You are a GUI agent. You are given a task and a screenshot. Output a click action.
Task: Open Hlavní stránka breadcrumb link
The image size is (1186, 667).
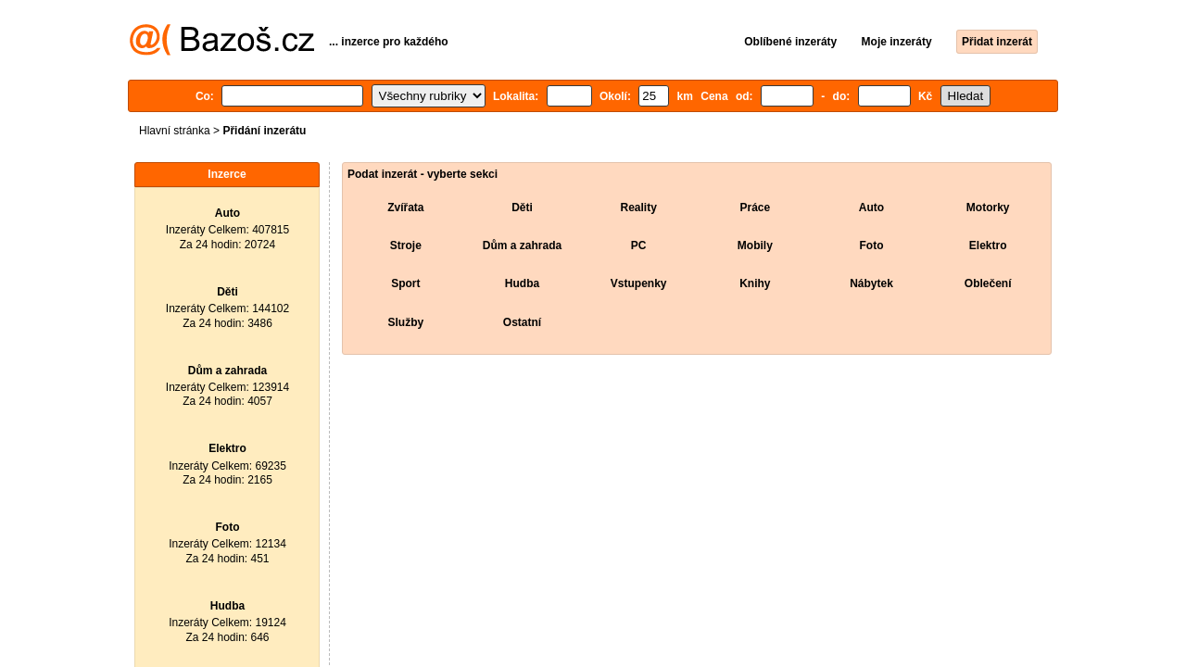pos(174,131)
